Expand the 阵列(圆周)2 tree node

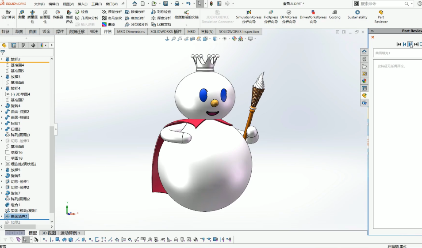tap(2, 199)
